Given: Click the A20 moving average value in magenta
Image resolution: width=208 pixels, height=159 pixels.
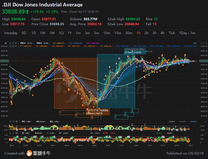Looking at the screenshot, I should click(93, 43).
